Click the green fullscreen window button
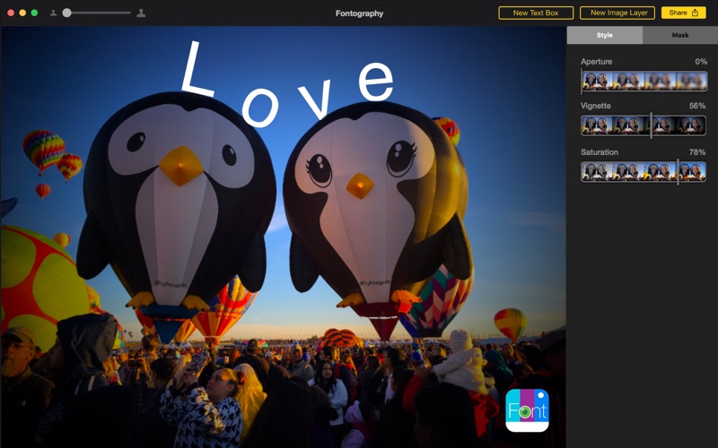This screenshot has height=448, width=718. [34, 13]
